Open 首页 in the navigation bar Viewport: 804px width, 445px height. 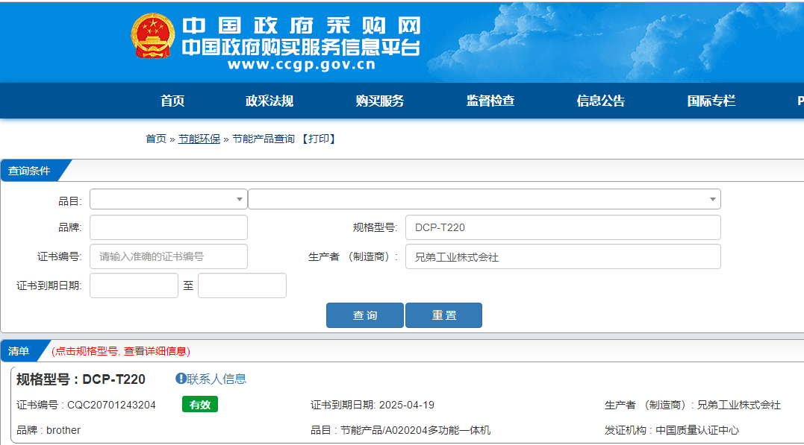click(x=172, y=101)
